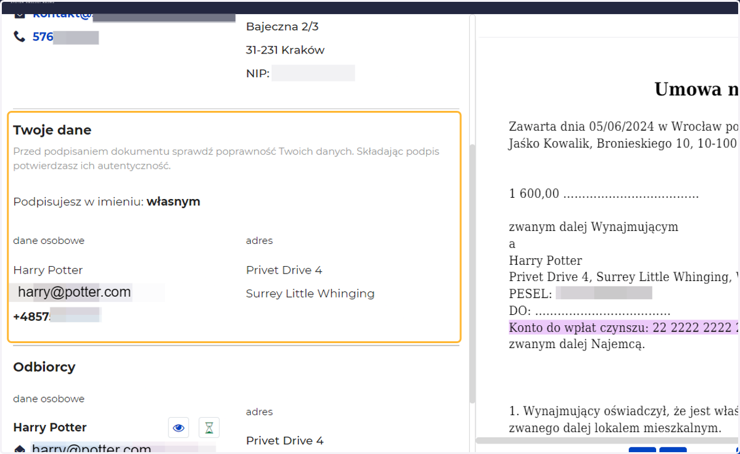
Task: Click the highlighted 'Konto do wpłat czynszu' line
Action: tap(624, 328)
